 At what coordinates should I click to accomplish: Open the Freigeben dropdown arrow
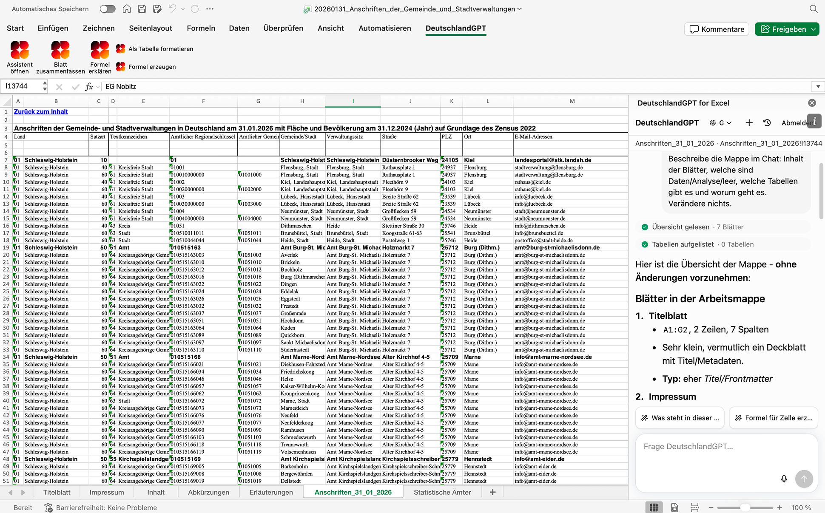pos(814,29)
